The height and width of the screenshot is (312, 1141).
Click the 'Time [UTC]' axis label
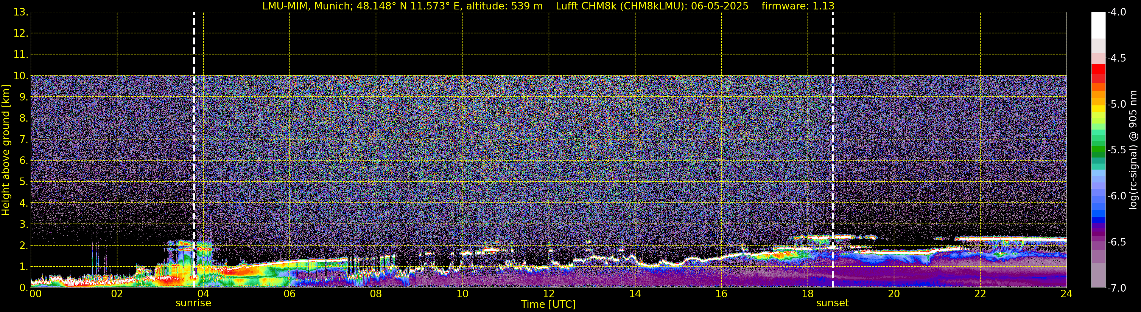click(548, 304)
